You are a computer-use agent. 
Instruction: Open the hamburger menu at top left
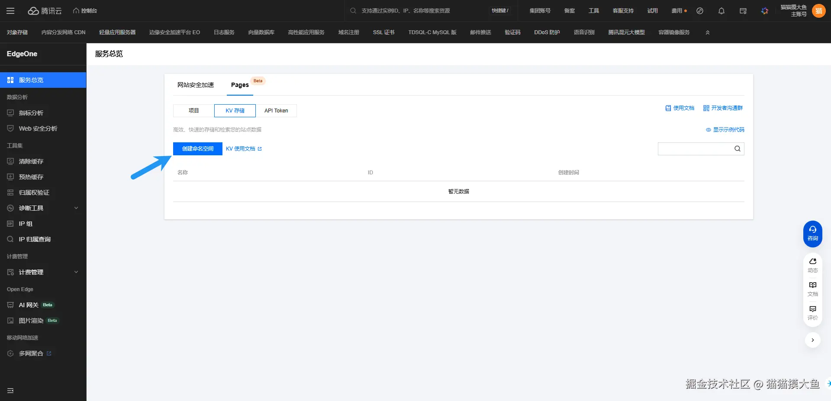click(10, 11)
